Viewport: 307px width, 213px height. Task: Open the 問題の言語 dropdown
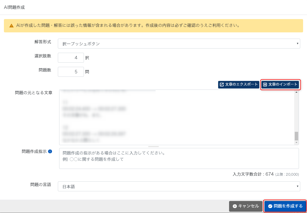(179, 186)
